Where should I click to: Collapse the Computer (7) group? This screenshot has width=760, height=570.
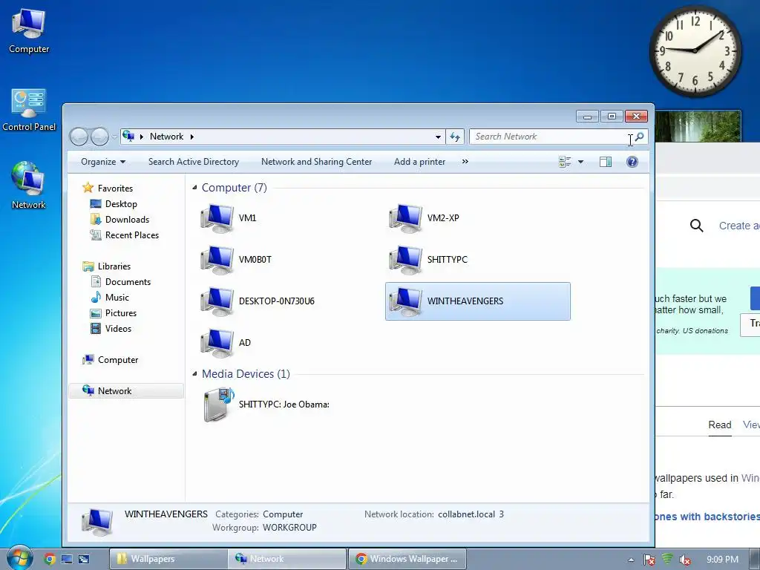(x=194, y=188)
